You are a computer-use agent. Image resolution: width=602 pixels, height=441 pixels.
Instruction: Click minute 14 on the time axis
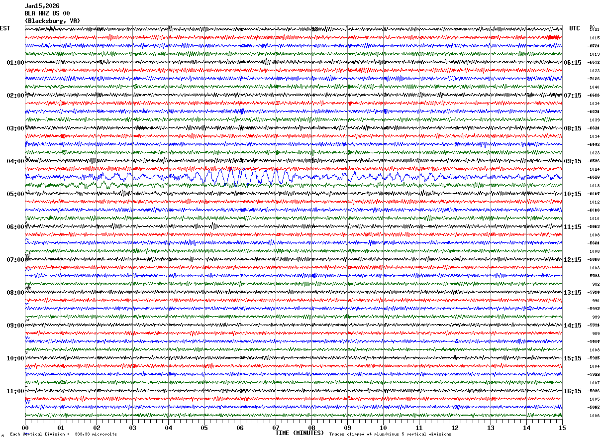pyautogui.click(x=526, y=428)
